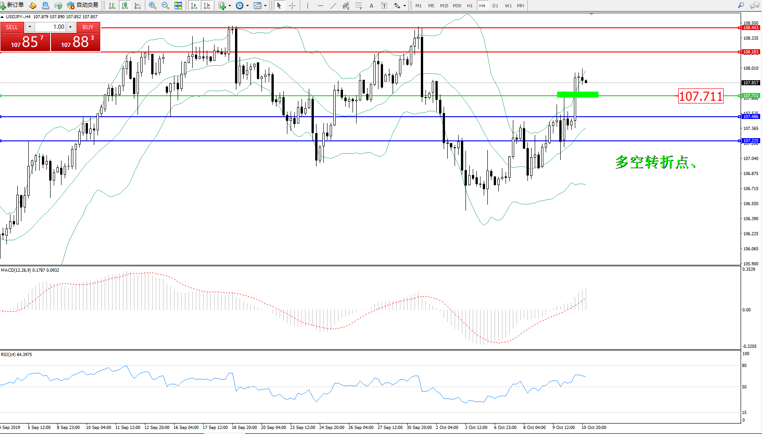Open the search magnifier at top right

741,5
